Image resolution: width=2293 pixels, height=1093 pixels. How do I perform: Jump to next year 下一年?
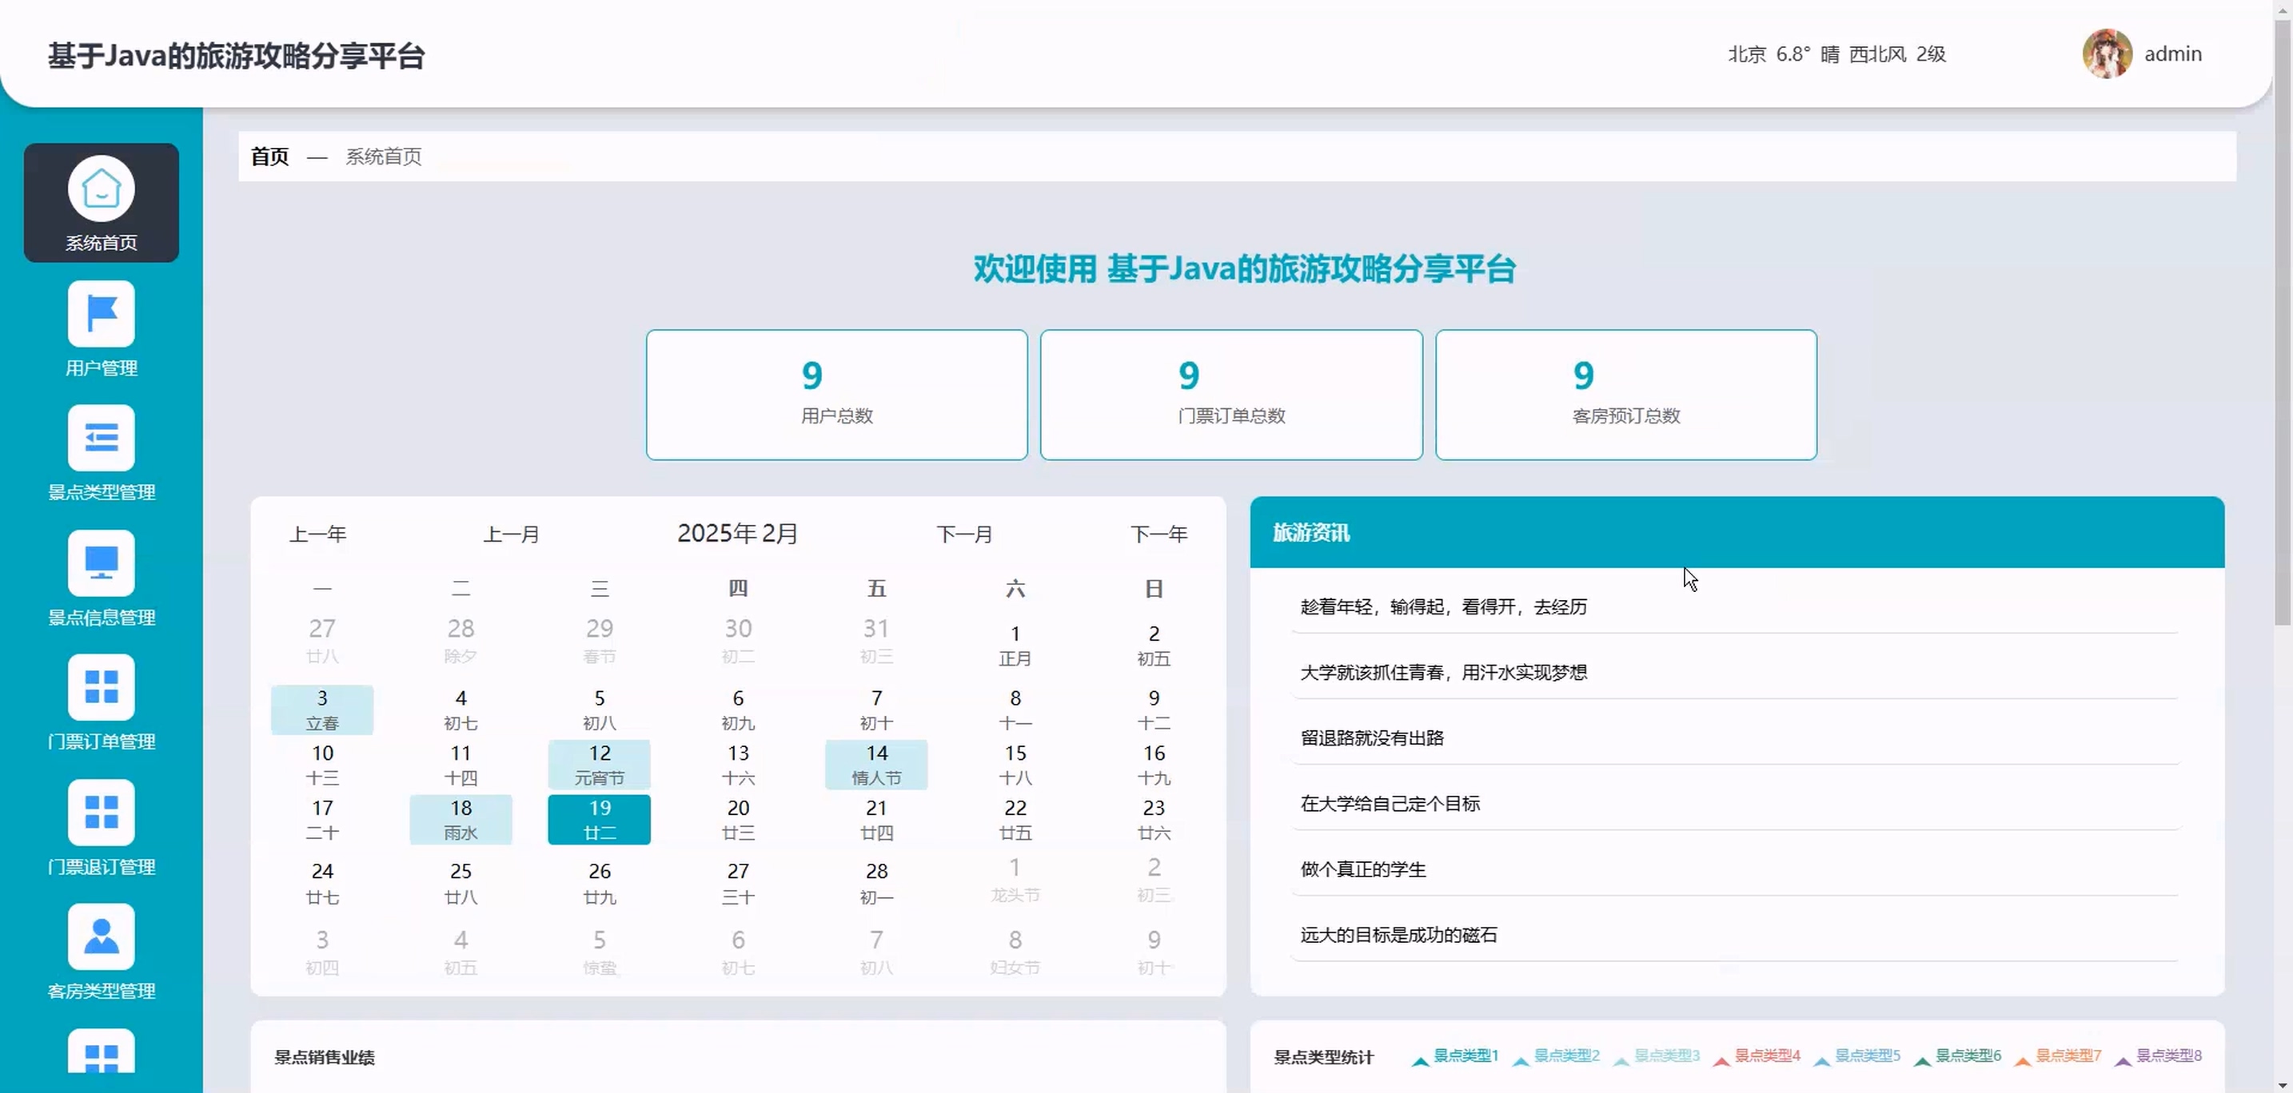[x=1158, y=535]
